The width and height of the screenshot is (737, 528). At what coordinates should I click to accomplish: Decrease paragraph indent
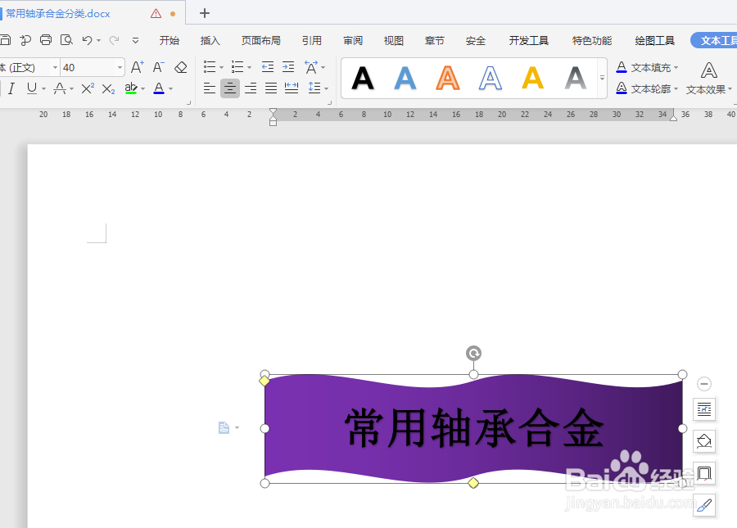click(x=268, y=67)
